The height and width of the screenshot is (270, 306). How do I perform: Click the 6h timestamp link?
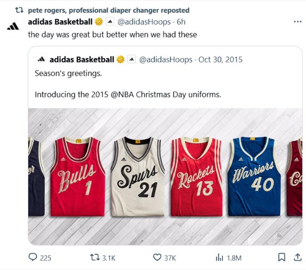(x=181, y=22)
